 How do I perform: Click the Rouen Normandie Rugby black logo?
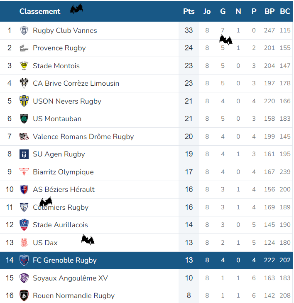24,296
